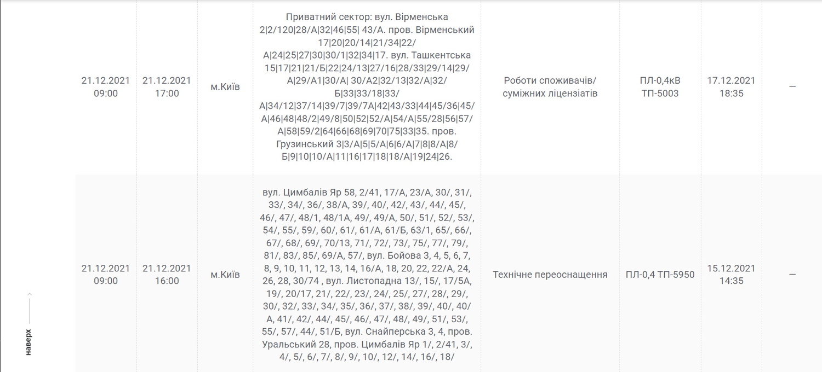Click the 17.12.2021 18:35 timestamp

pos(731,87)
